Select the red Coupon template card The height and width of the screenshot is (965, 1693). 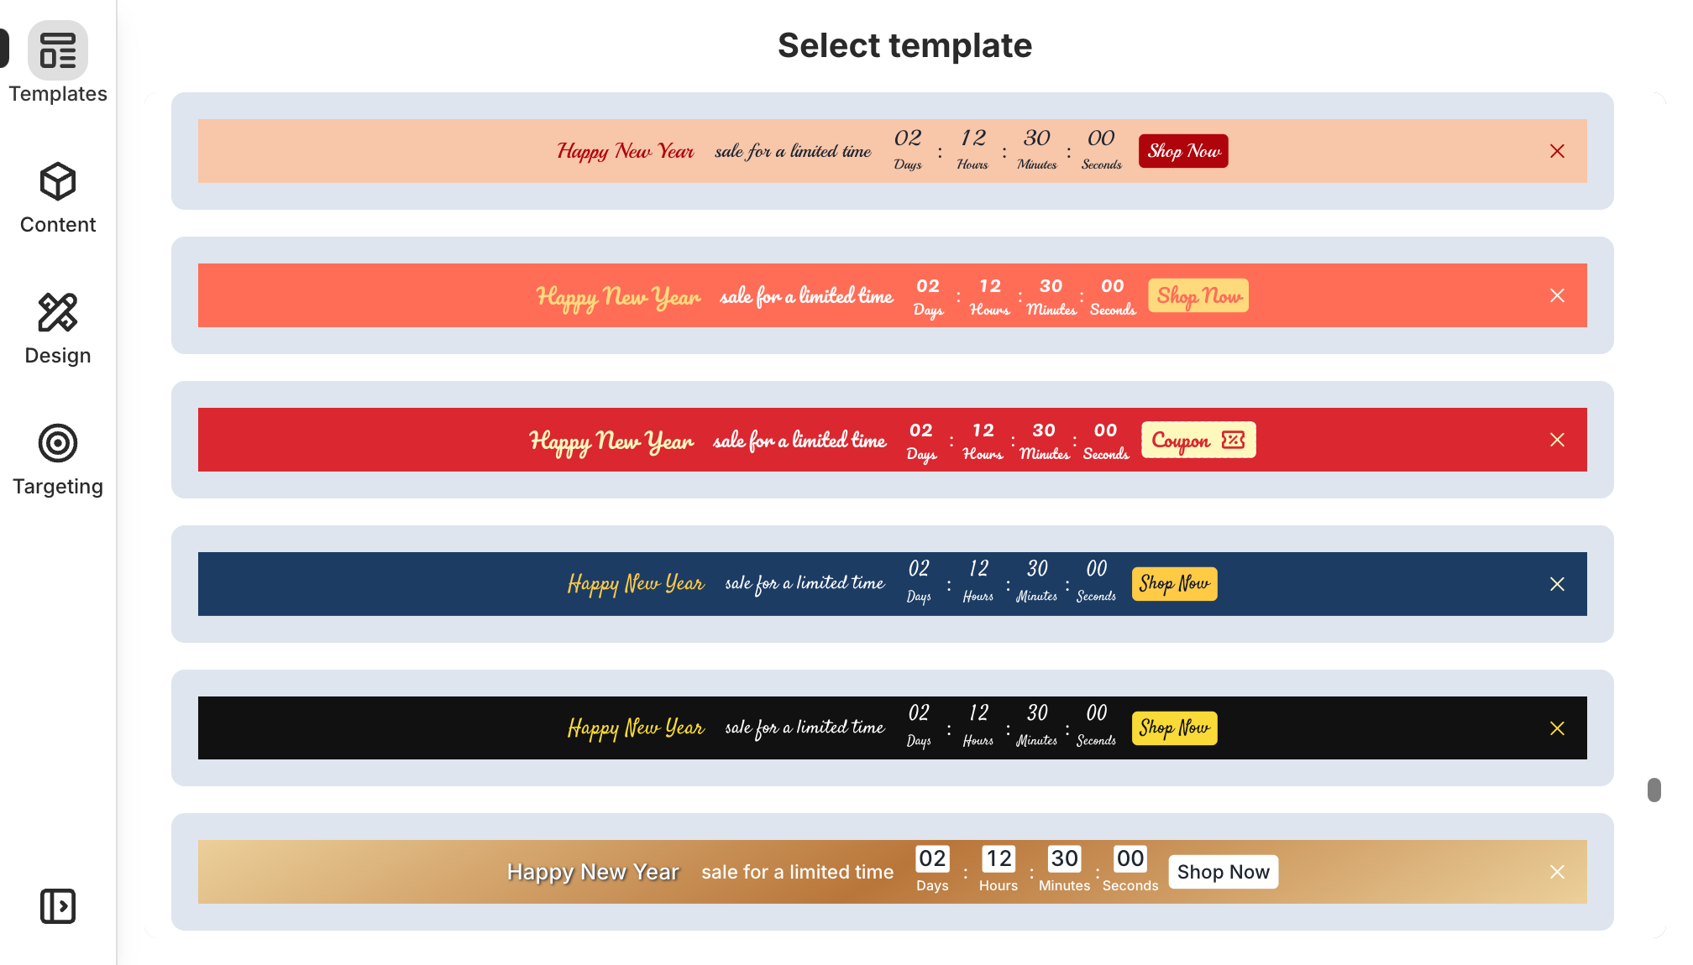pos(893,440)
